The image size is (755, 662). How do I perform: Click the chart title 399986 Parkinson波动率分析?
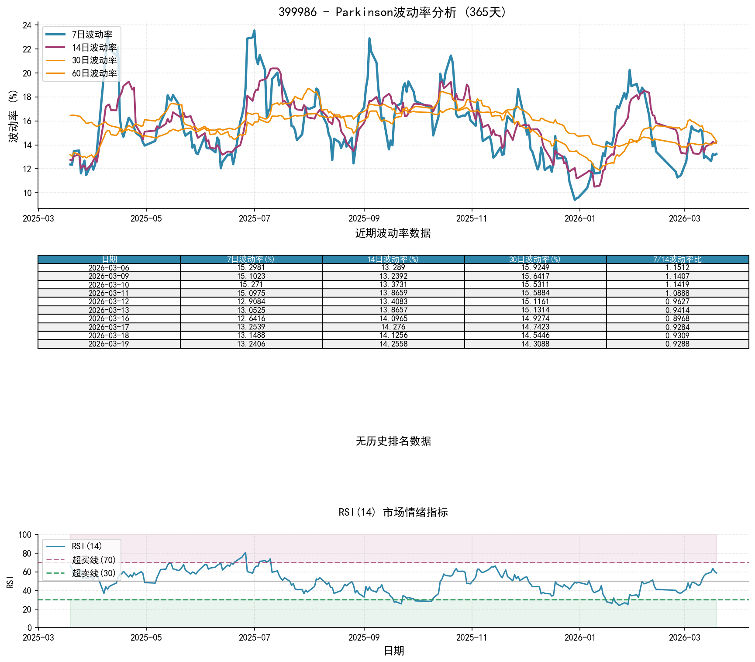[393, 12]
